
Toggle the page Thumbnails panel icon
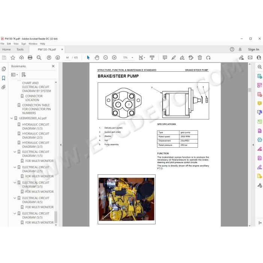tap(3, 69)
